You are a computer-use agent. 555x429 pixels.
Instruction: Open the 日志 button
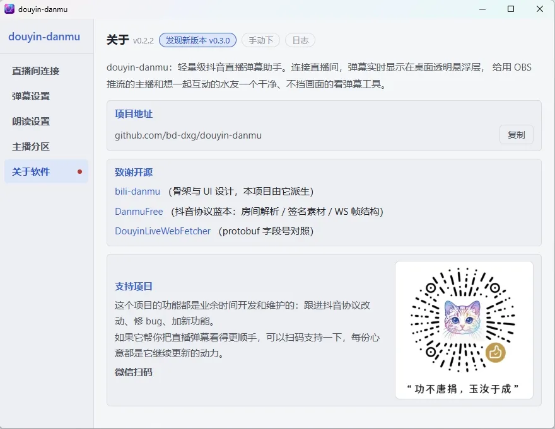point(300,40)
